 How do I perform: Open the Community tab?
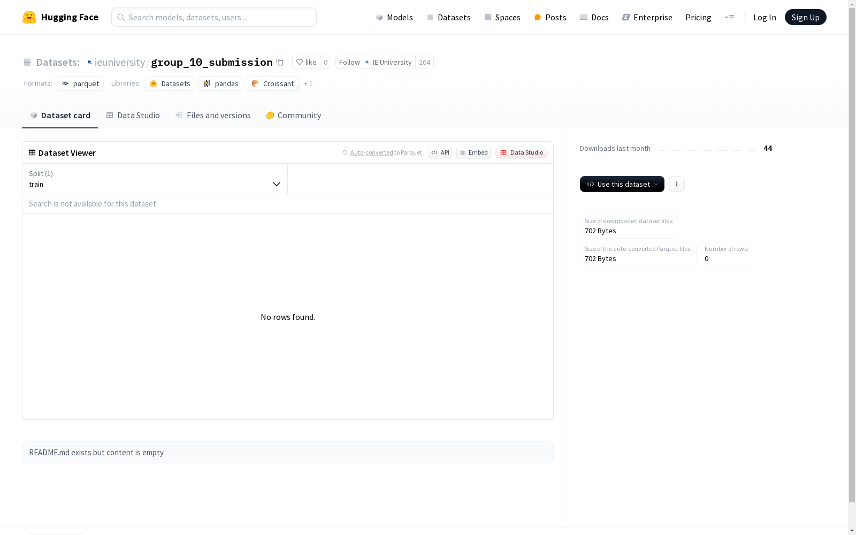(294, 115)
